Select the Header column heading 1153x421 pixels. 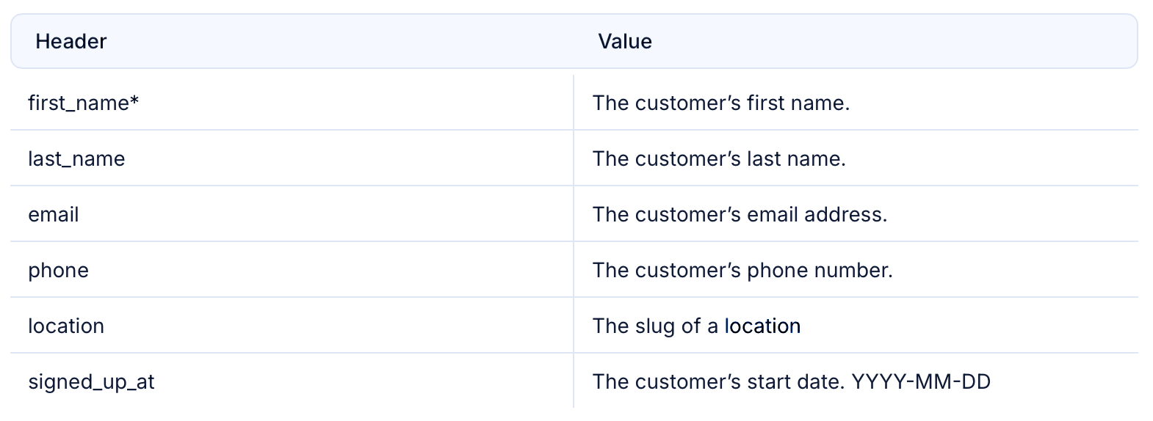tap(71, 41)
